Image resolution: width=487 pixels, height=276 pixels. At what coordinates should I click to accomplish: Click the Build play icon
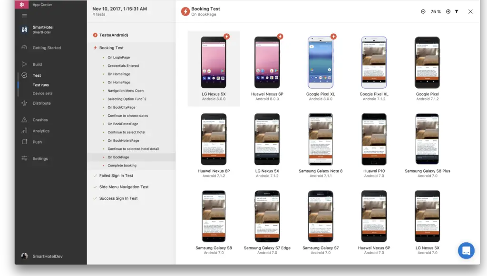point(24,64)
